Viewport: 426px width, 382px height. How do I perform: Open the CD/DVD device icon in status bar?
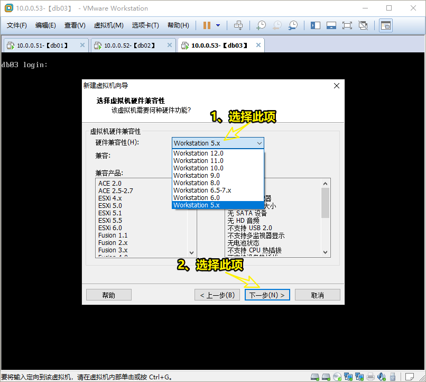(337, 376)
